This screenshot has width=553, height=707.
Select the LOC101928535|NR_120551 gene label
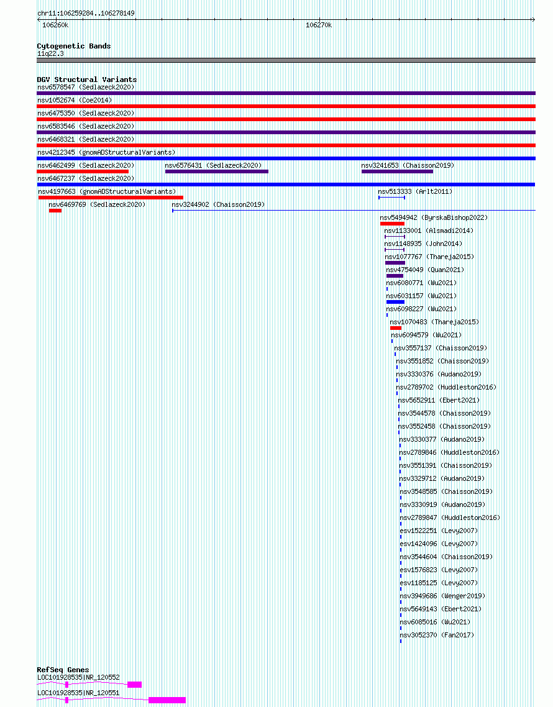pos(78,693)
